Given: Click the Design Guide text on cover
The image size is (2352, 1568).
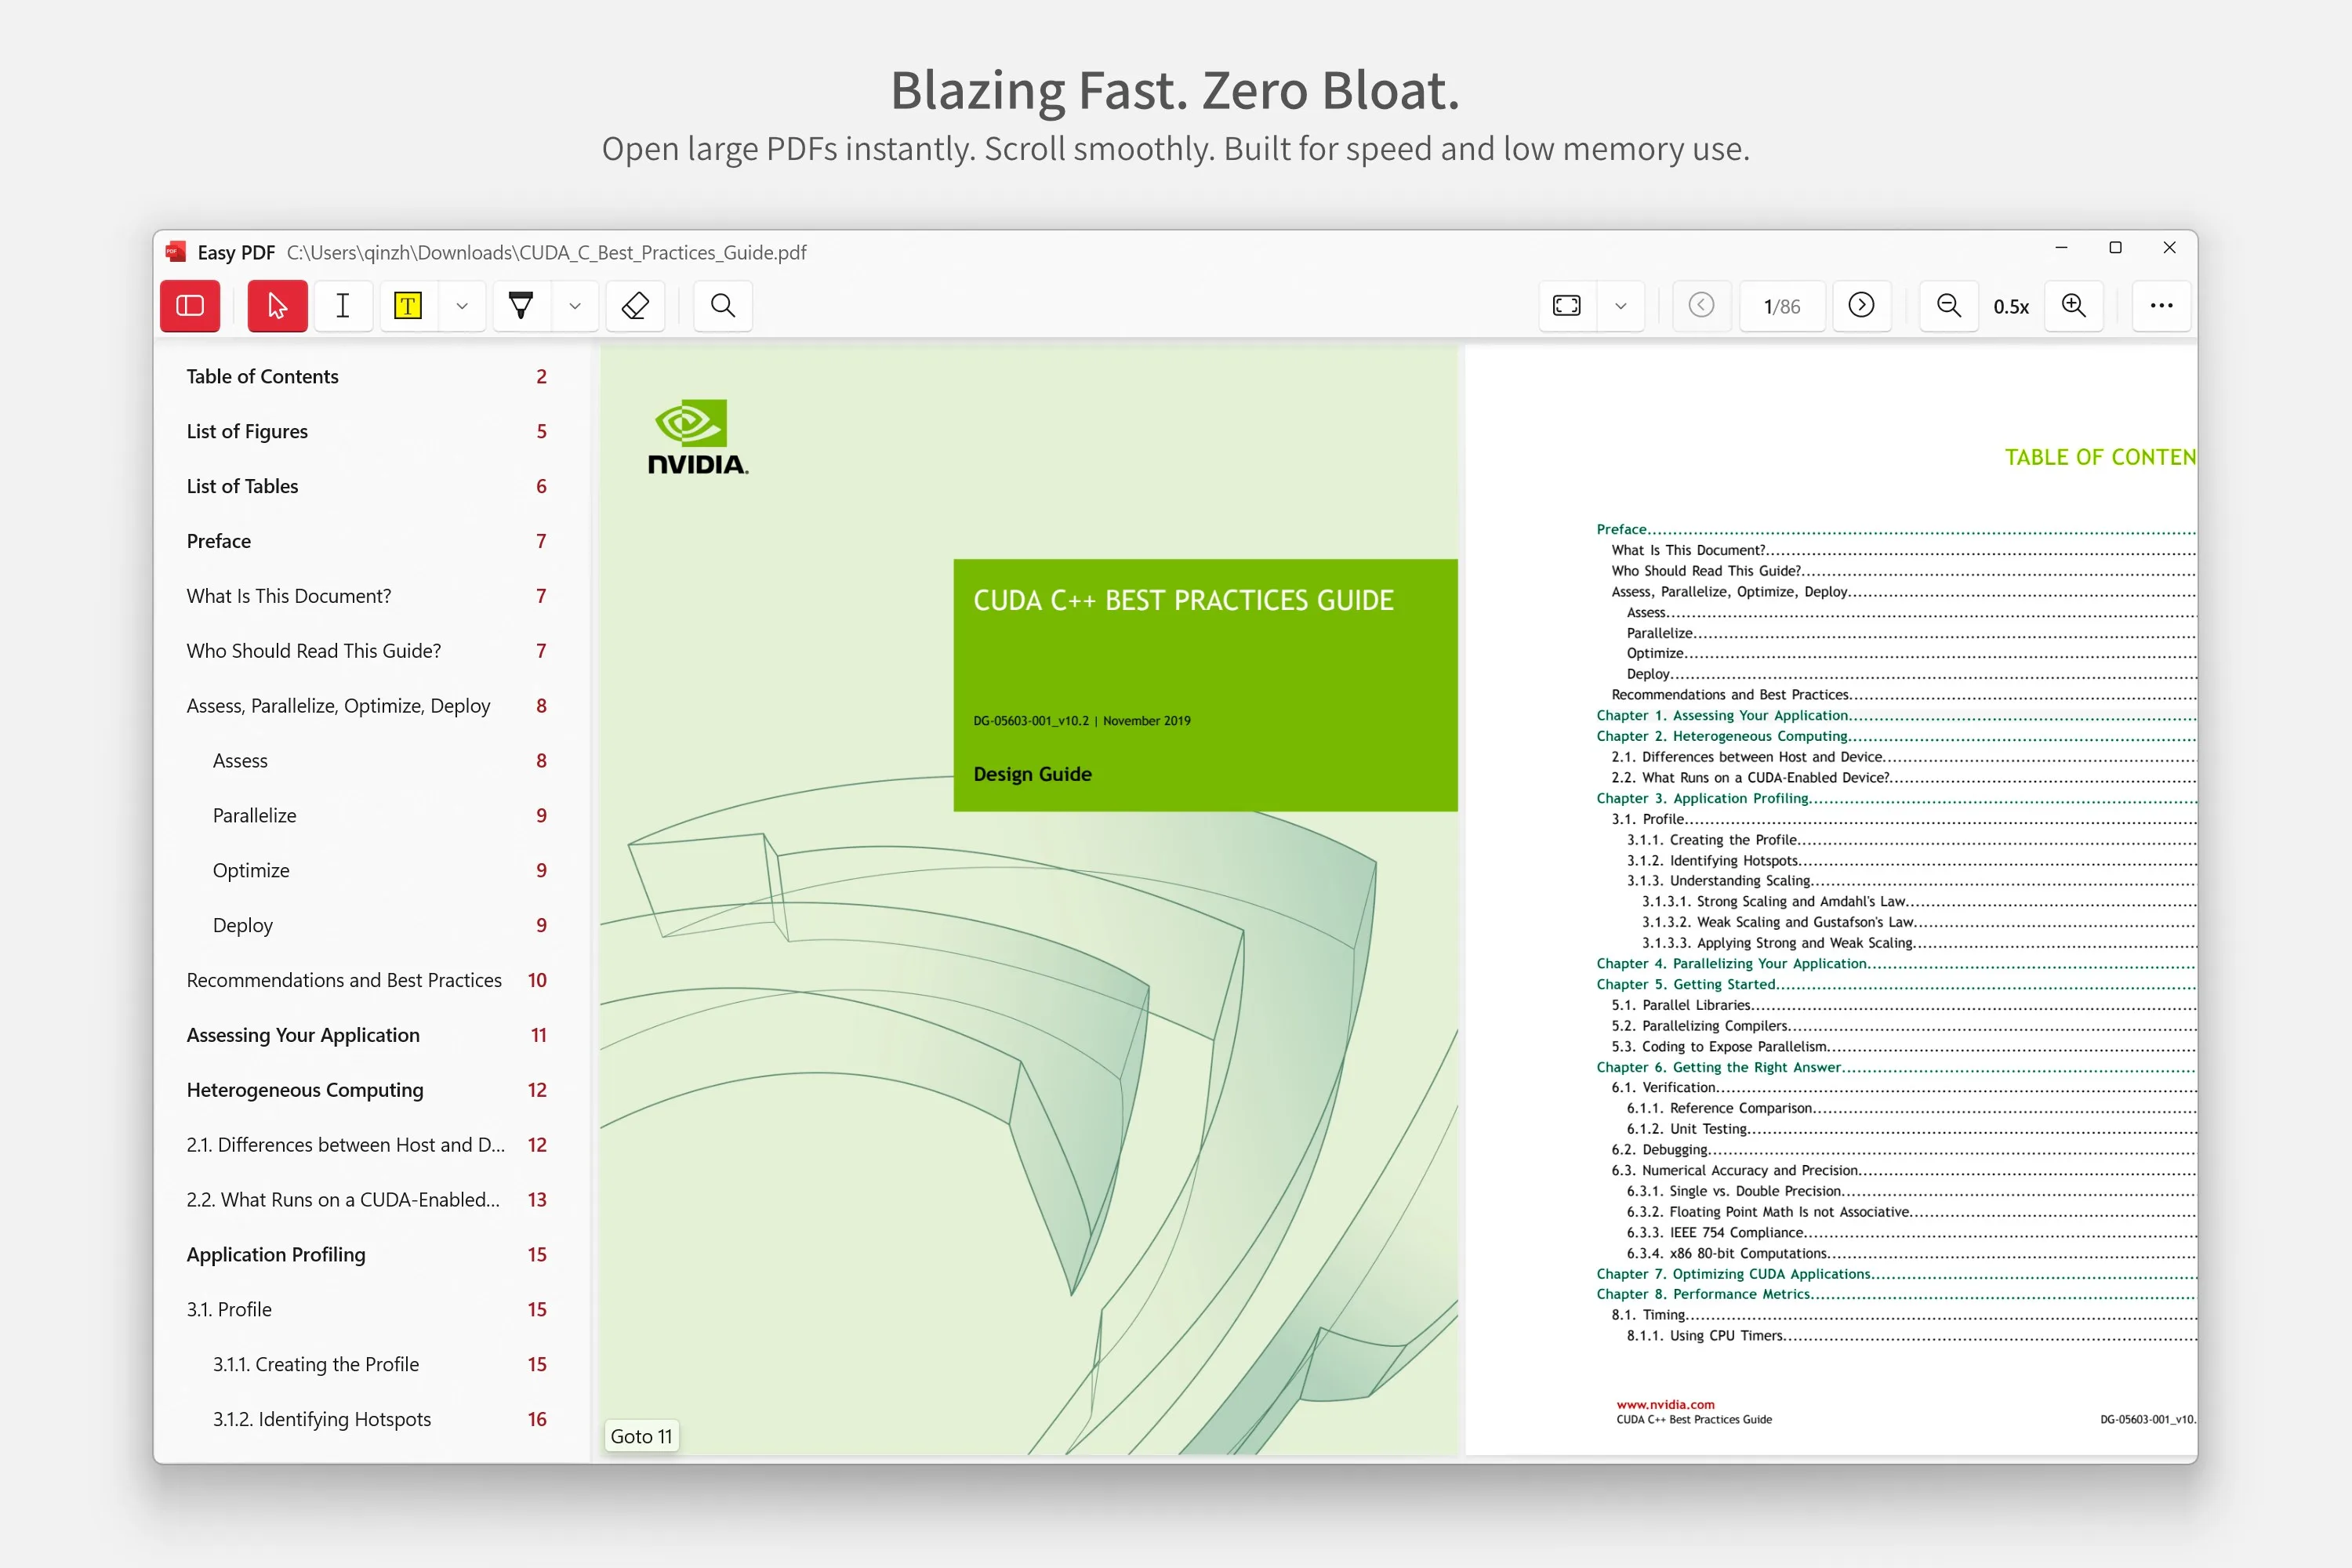Looking at the screenshot, I should [x=1032, y=775].
